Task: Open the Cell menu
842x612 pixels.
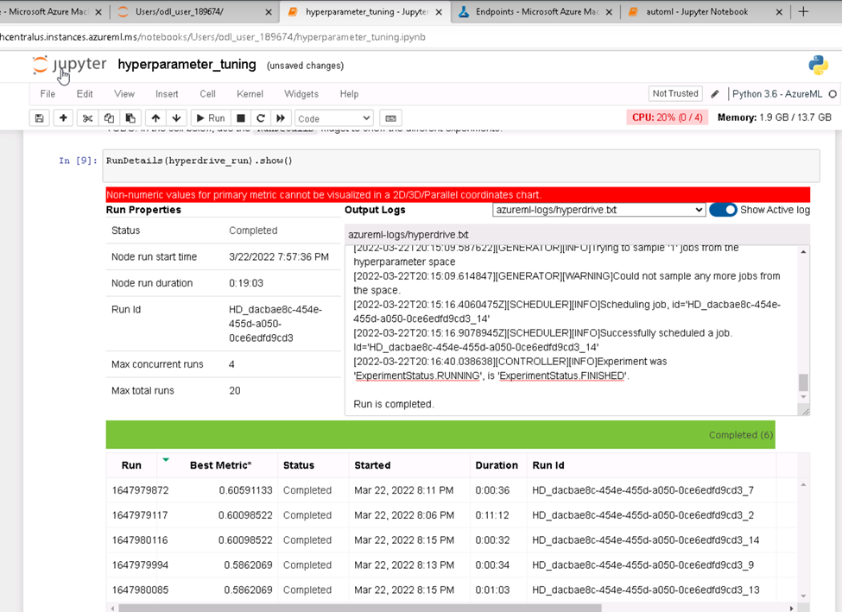Action: coord(208,94)
